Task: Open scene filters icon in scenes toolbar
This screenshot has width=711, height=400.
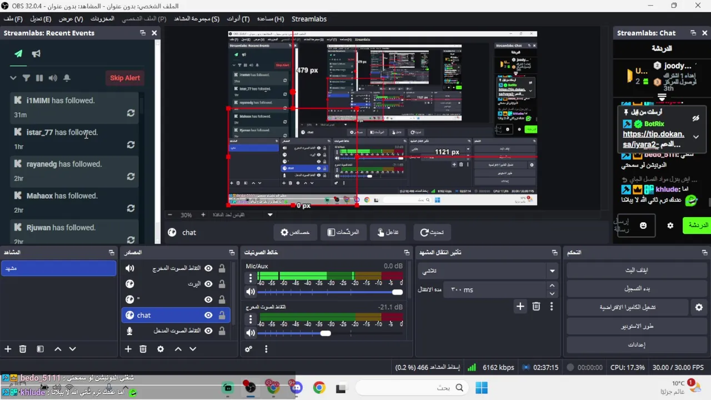Action: click(x=40, y=349)
